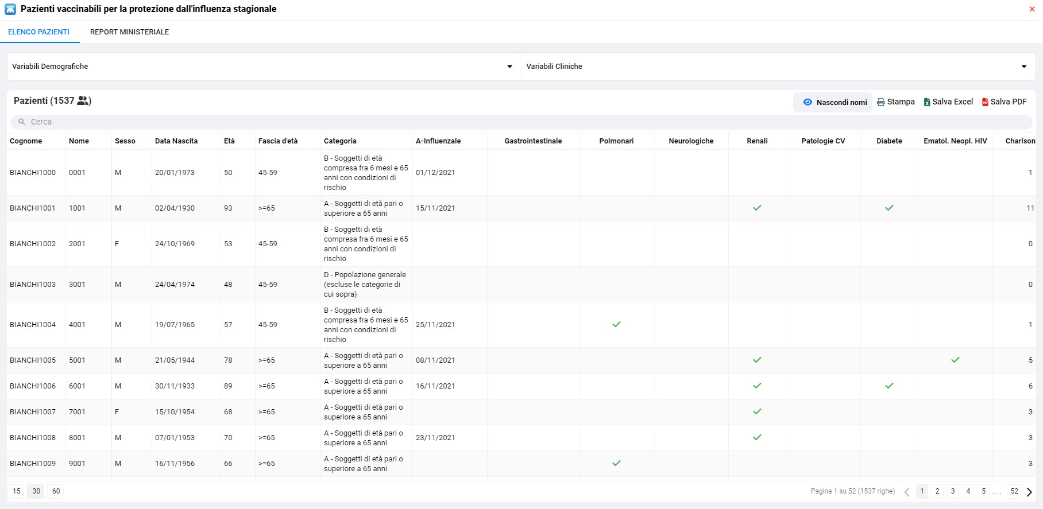Open the Elenco Pazienti tab
This screenshot has width=1043, height=509.
[x=38, y=32]
